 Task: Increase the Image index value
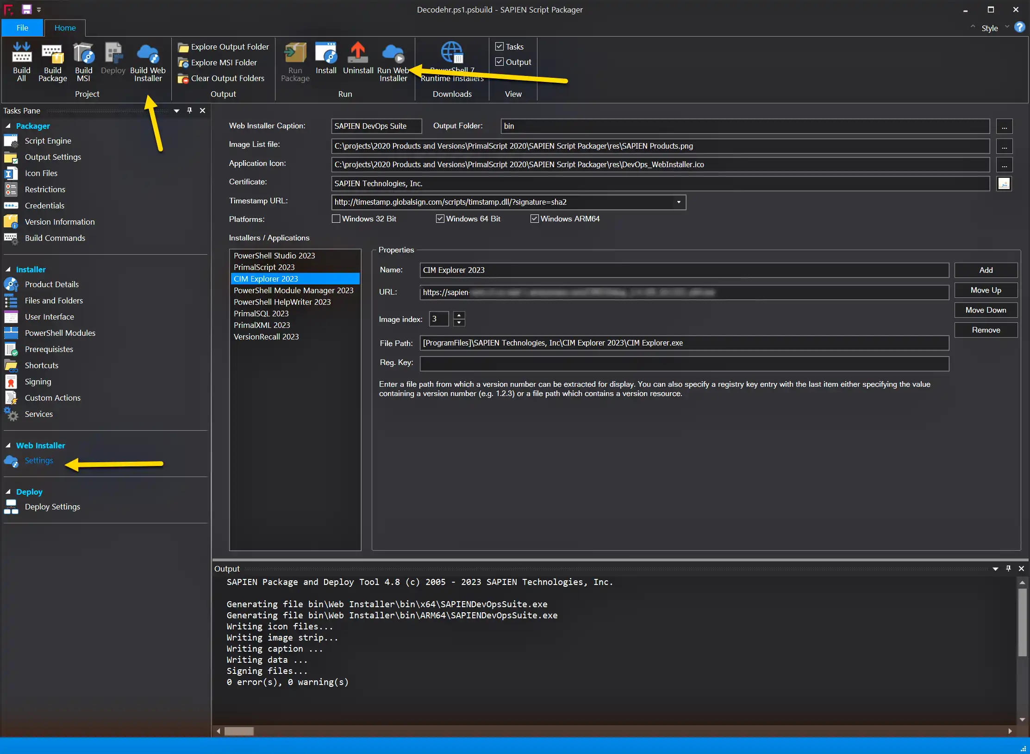(x=459, y=315)
